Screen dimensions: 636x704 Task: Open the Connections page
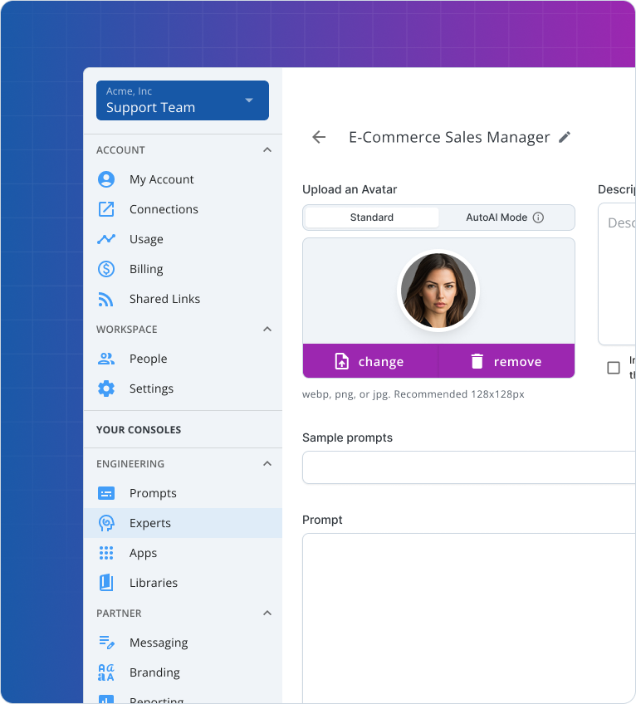[164, 209]
